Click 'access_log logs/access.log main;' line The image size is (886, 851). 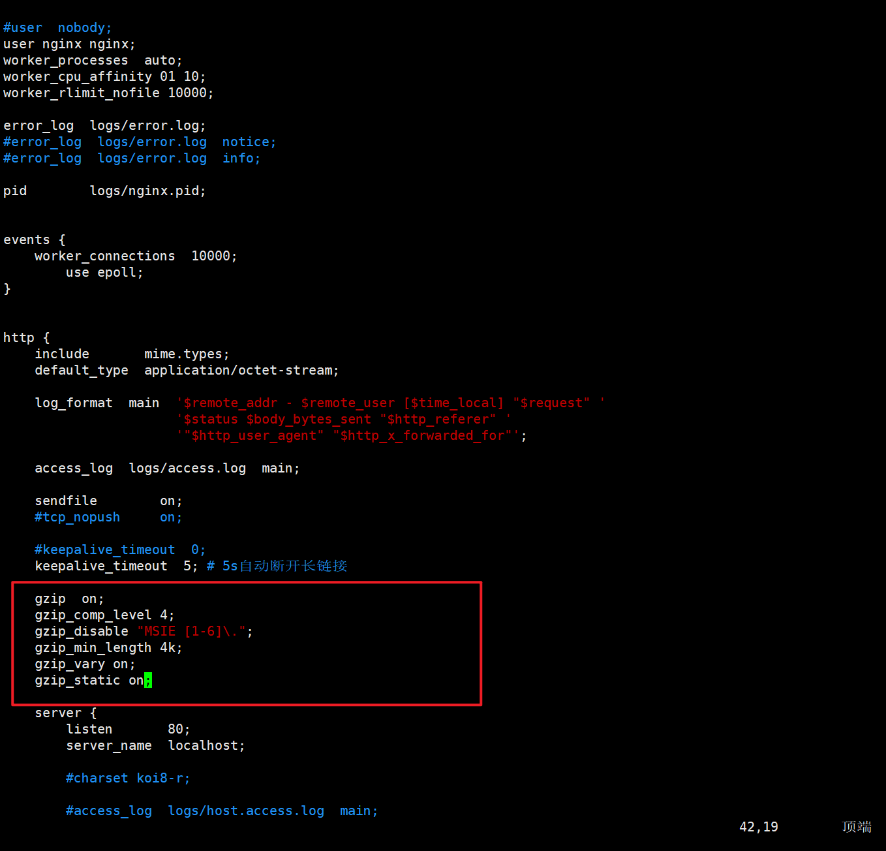pos(167,469)
